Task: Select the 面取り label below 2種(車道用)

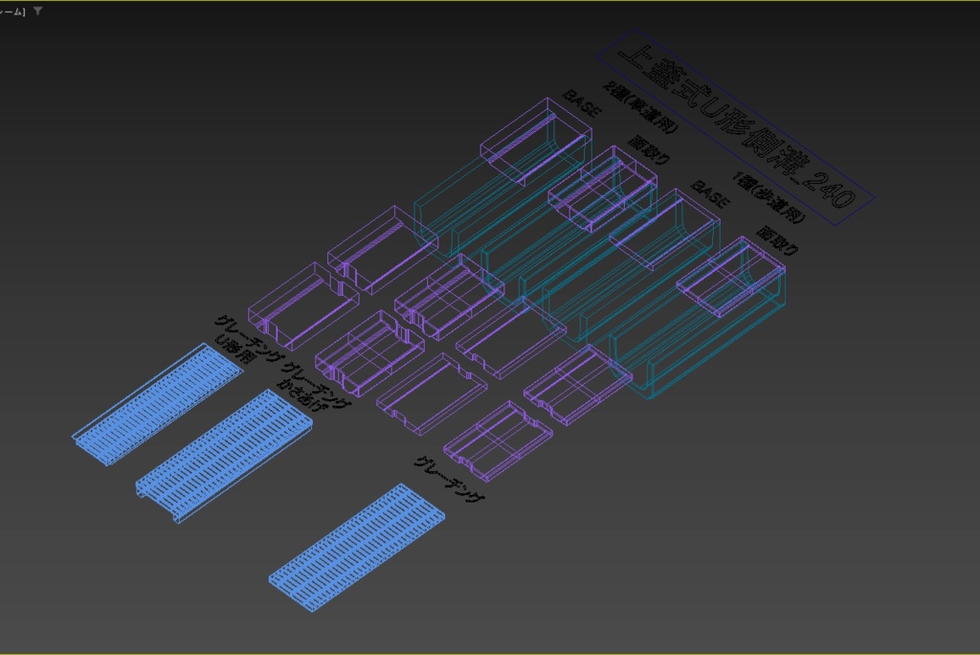Action: pos(649,150)
